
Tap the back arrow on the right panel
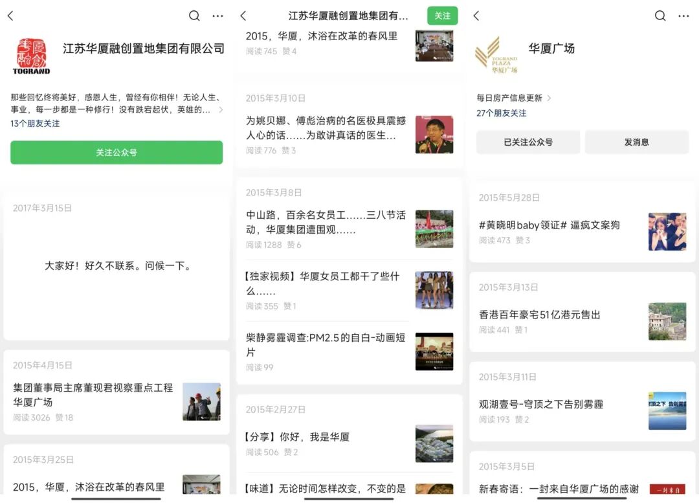click(x=476, y=16)
